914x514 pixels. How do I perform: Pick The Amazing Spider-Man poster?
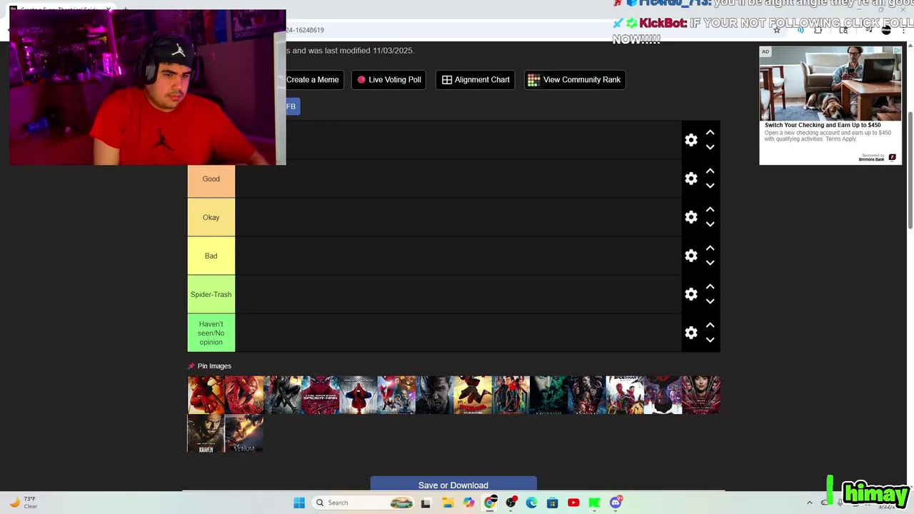pyautogui.click(x=320, y=395)
